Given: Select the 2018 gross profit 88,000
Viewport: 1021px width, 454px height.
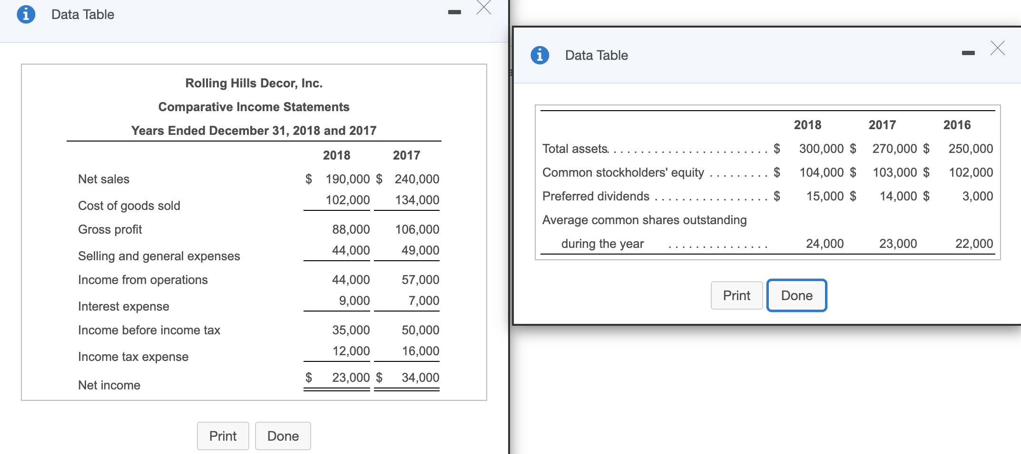Looking at the screenshot, I should coord(351,229).
